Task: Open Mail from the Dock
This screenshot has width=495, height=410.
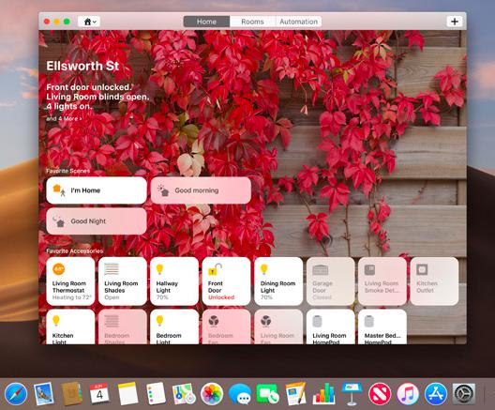Action: tap(43, 393)
